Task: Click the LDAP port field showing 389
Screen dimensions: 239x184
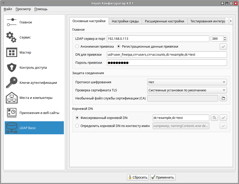Action: (217, 39)
